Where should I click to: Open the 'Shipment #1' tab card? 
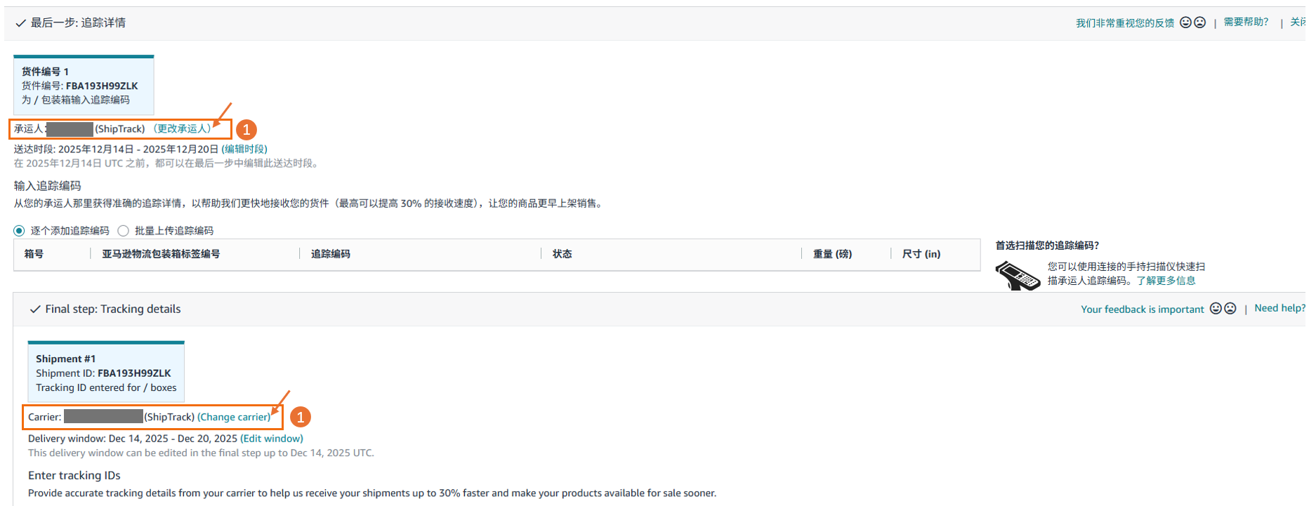point(106,373)
